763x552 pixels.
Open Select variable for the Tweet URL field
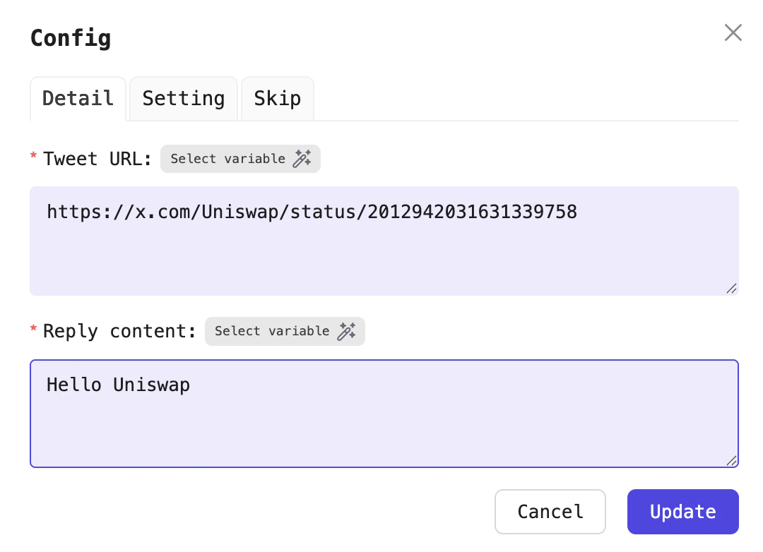click(x=240, y=158)
